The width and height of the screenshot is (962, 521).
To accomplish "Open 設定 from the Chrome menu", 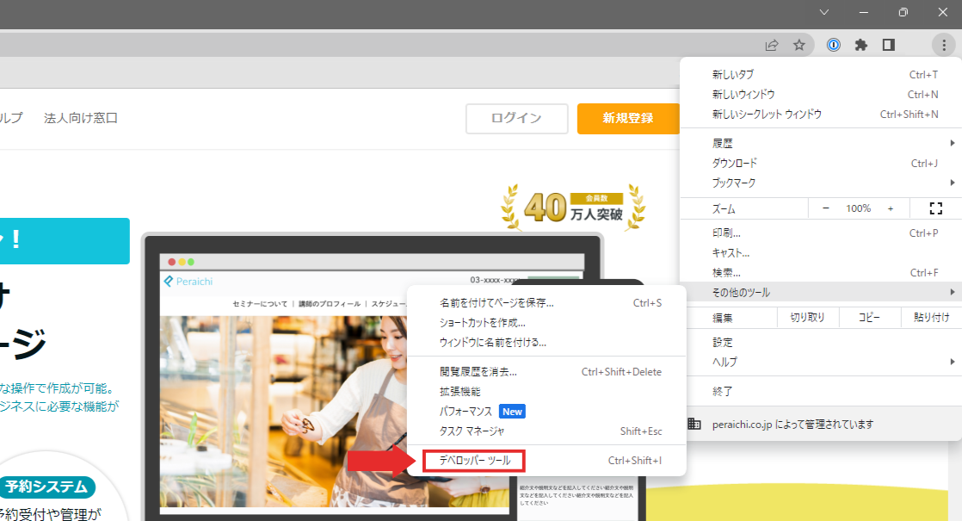I will pyautogui.click(x=821, y=343).
